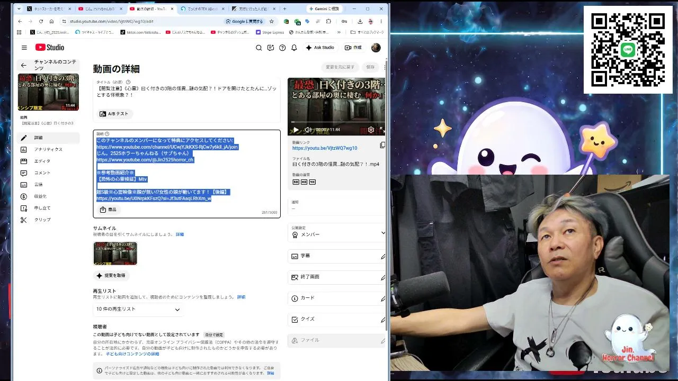Expand the 公開設定 メンバー visibility dropdown
The height and width of the screenshot is (381, 678).
[x=337, y=232]
